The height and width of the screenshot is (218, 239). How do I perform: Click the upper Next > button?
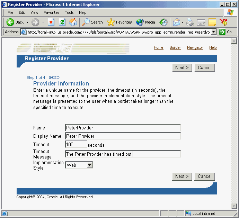(182, 67)
